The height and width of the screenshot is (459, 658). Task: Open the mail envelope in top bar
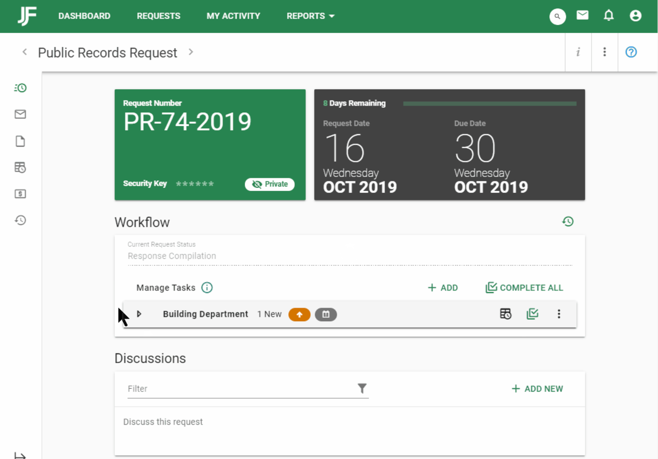pyautogui.click(x=583, y=15)
